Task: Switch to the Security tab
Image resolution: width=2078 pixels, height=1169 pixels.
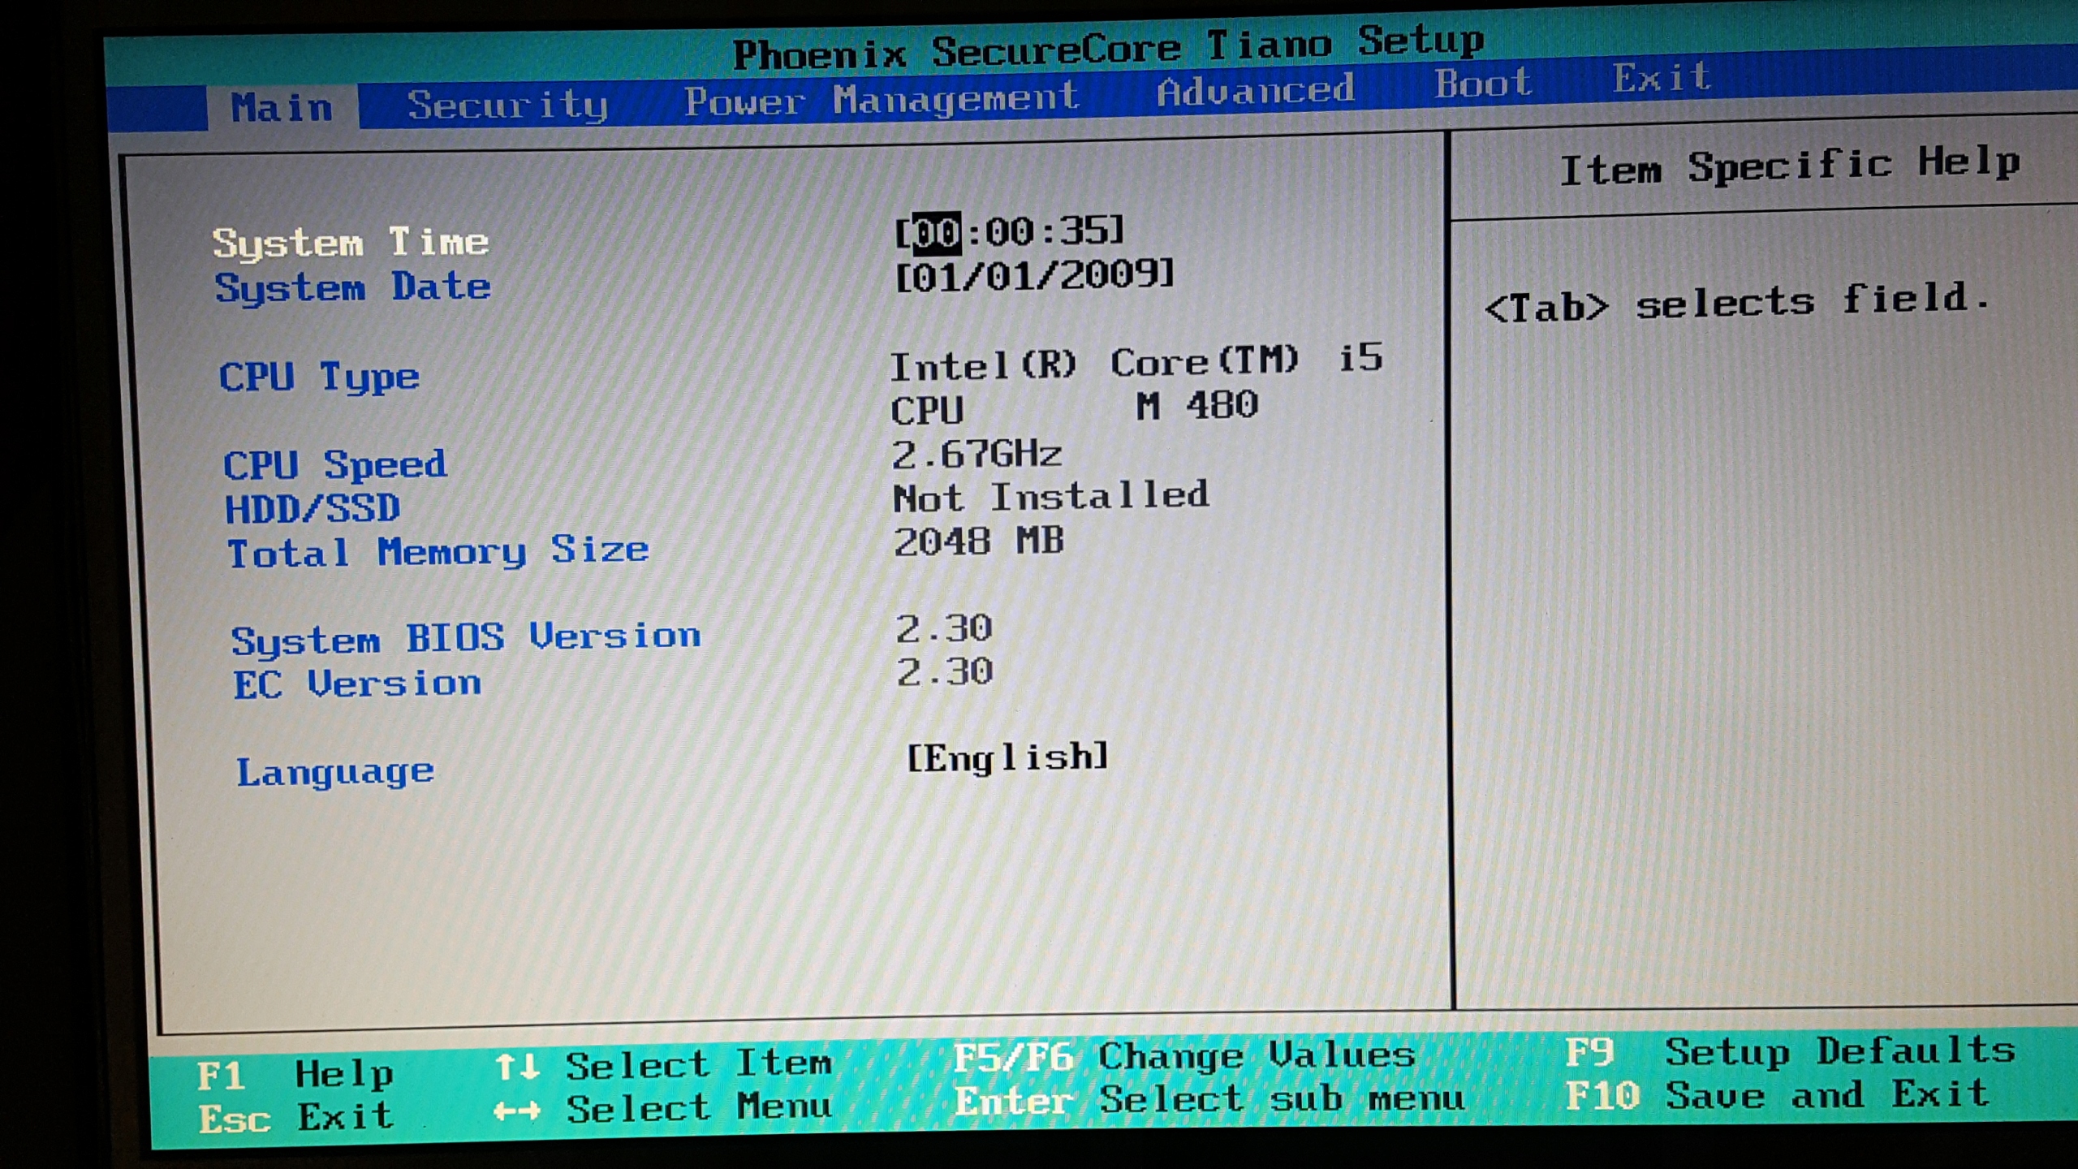Action: pos(507,105)
